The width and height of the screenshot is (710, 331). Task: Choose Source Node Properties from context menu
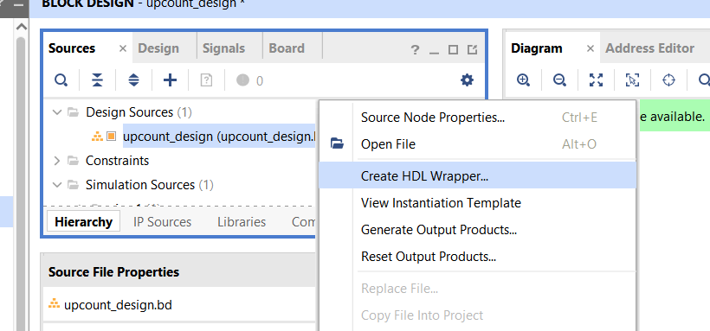pyautogui.click(x=477, y=118)
